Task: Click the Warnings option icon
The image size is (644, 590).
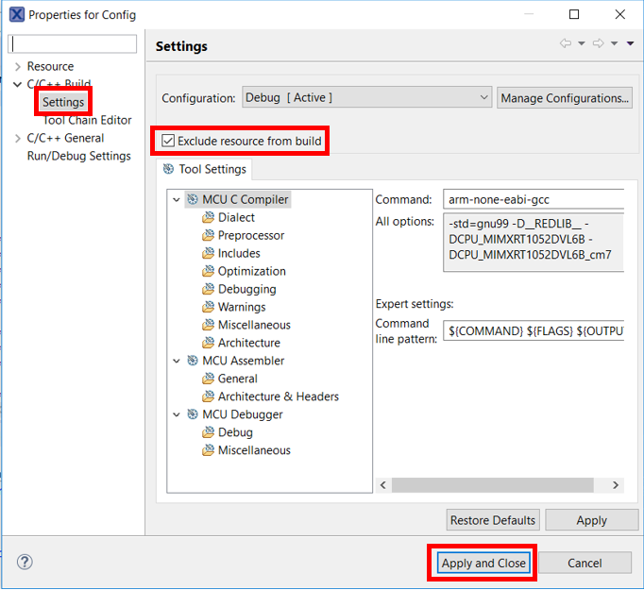Action: point(208,307)
